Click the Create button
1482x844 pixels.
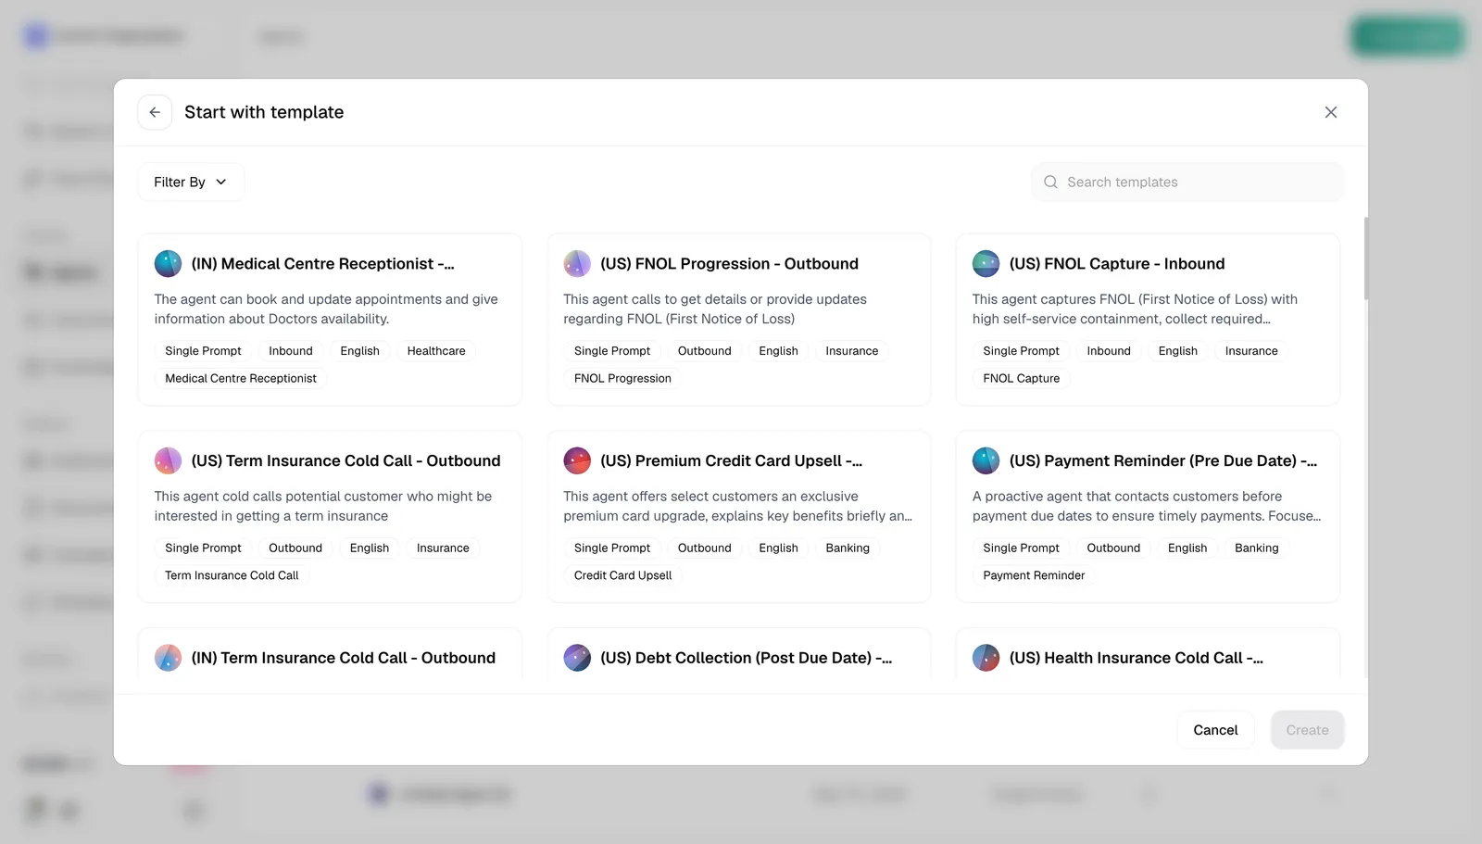pyautogui.click(x=1307, y=730)
